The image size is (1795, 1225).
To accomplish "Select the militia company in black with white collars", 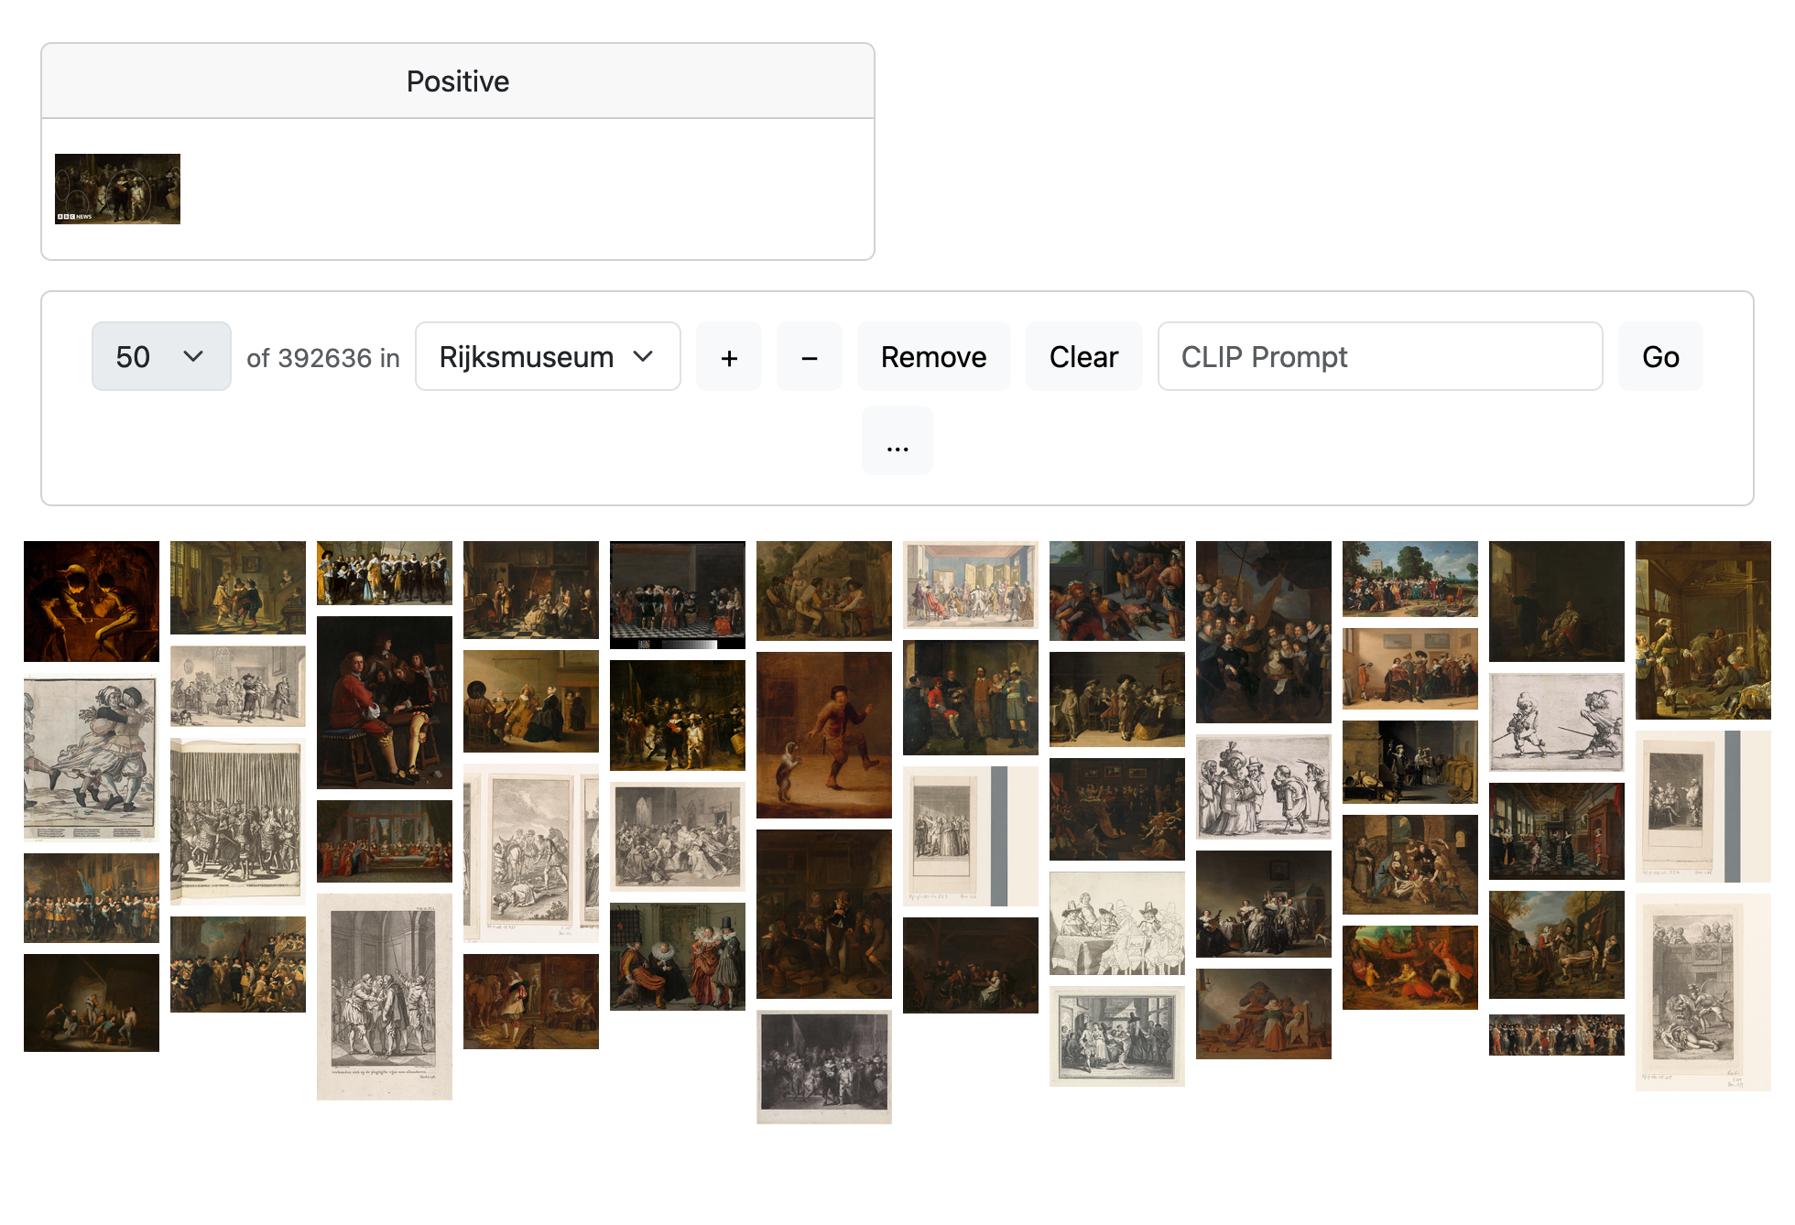I will [x=385, y=573].
